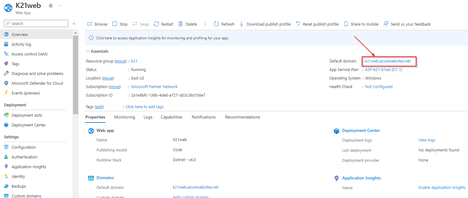The width and height of the screenshot is (468, 198).
Task: Collapse the left navigation pane with the chevrons
Action: 74,23
